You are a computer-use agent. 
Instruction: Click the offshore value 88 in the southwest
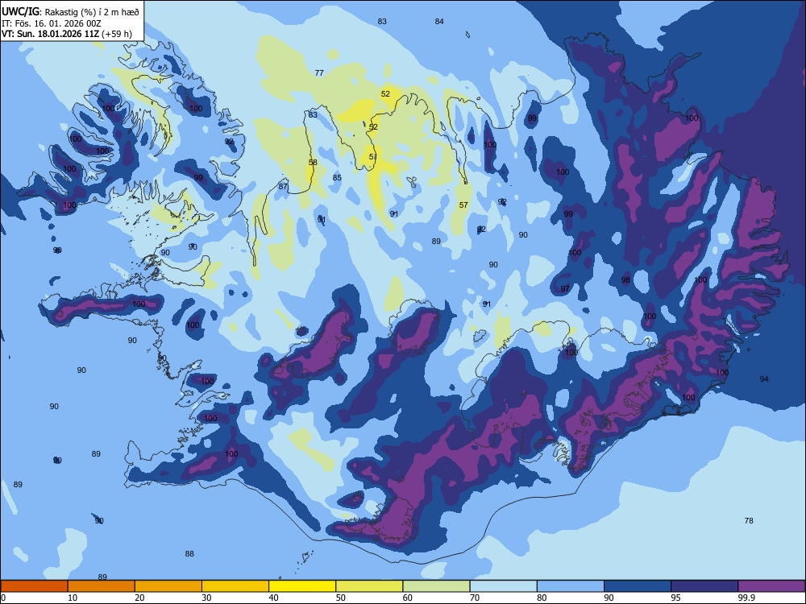click(x=189, y=554)
